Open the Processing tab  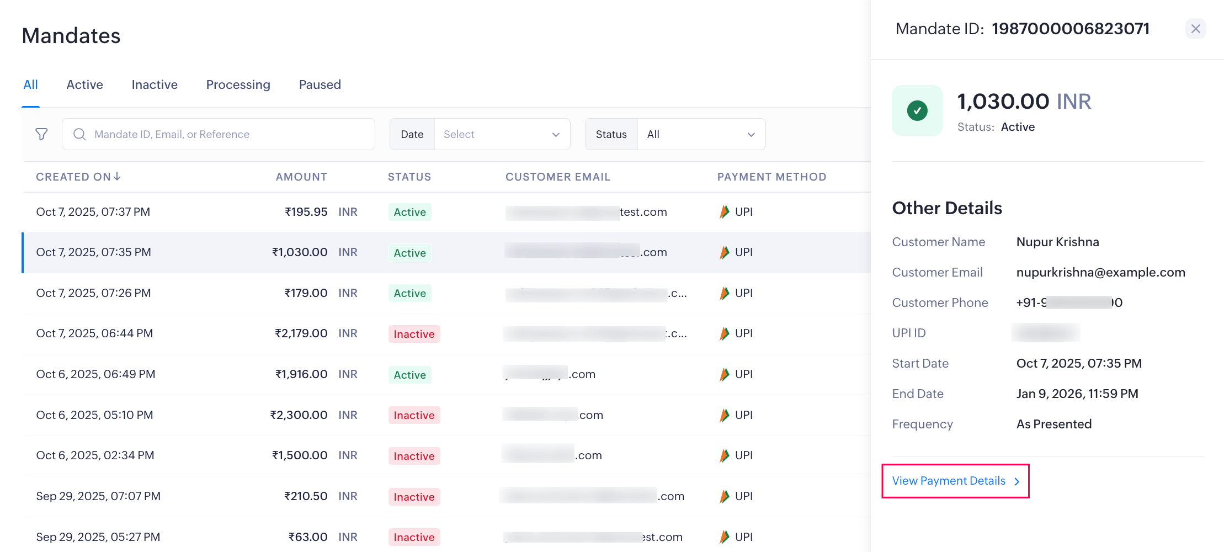[238, 84]
